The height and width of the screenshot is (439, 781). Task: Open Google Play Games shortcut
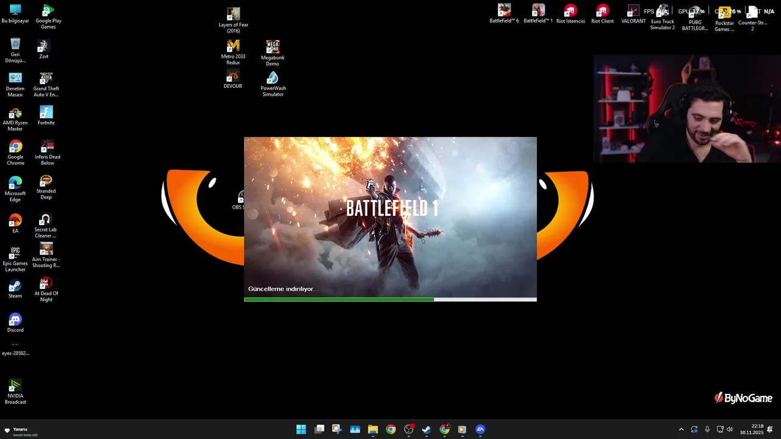tap(48, 16)
